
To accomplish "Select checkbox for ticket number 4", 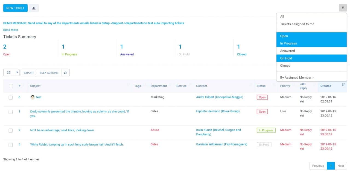I will (x=11, y=145).
